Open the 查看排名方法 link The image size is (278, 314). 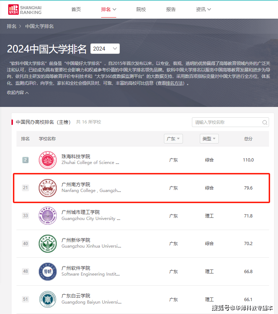pos(170,83)
